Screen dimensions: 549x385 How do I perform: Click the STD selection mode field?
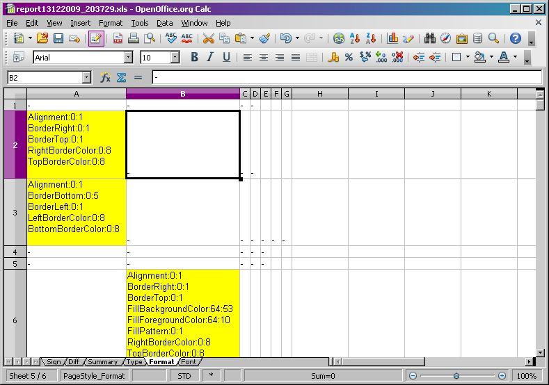coord(184,376)
